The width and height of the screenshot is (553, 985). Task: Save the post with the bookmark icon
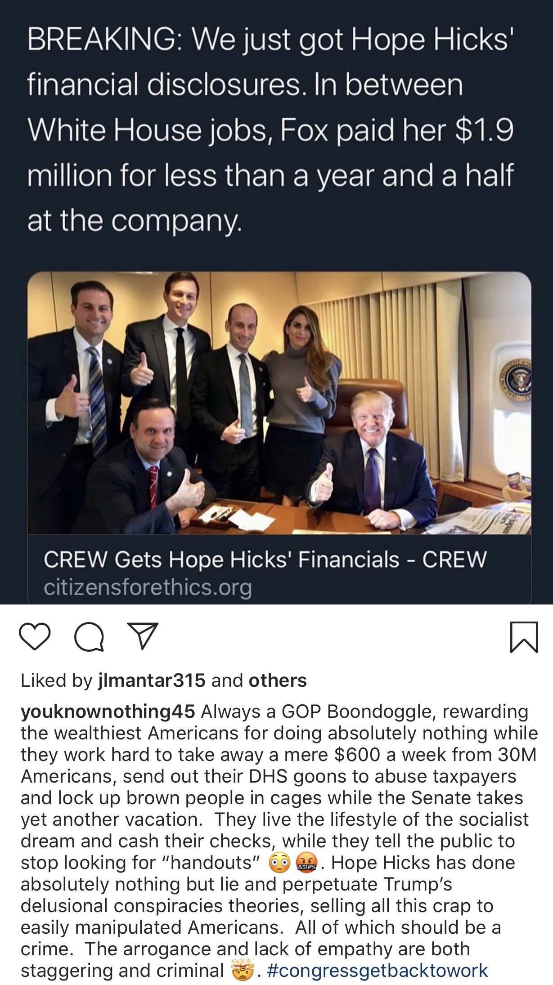click(x=524, y=637)
